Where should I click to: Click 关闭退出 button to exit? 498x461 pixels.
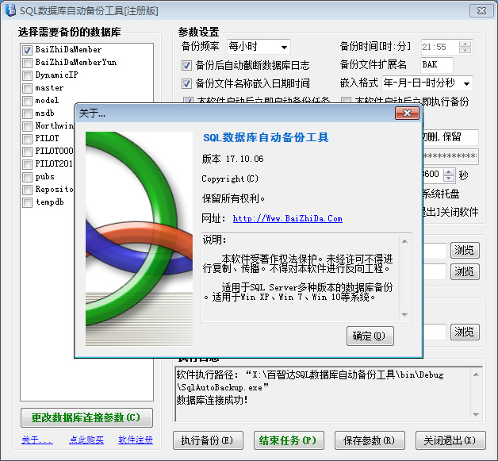tap(450, 440)
